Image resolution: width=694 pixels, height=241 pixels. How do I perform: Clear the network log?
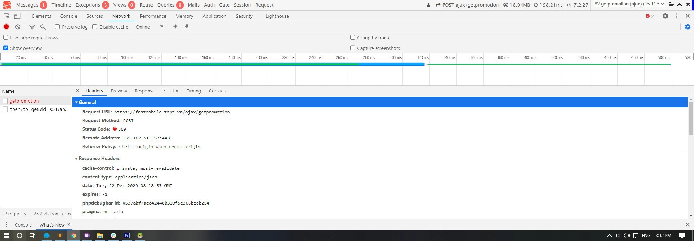[18, 27]
